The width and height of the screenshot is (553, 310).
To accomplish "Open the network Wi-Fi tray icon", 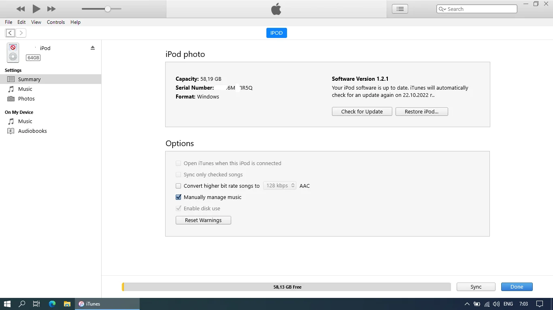I will coord(487,304).
